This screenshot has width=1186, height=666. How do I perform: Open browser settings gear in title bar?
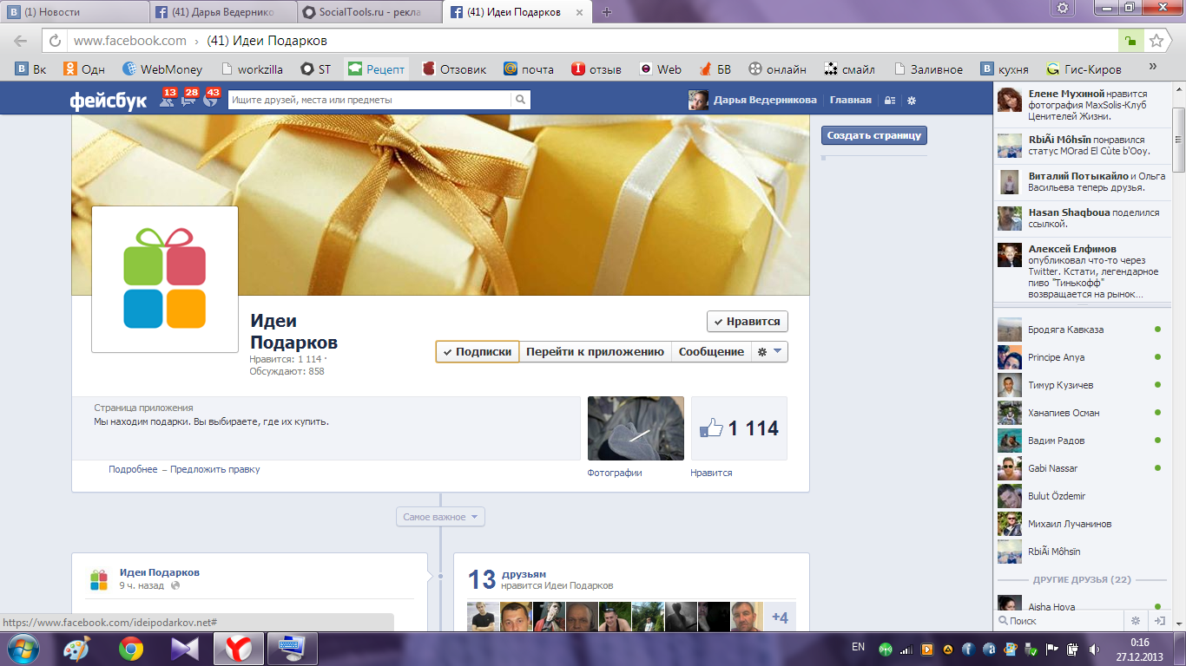point(1064,8)
